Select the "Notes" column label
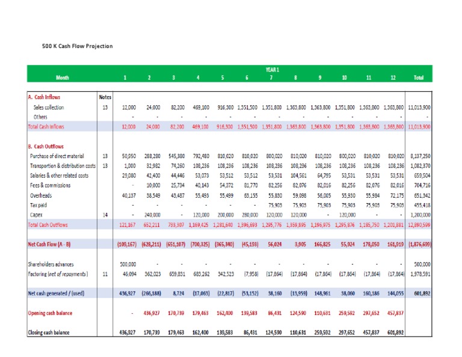Viewport: 462px width, 357px height. (x=105, y=97)
